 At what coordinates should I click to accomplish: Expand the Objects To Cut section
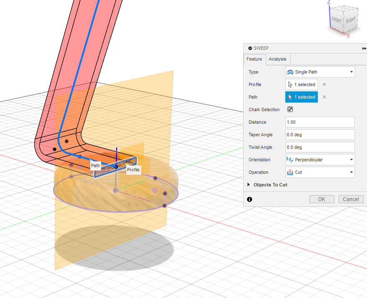coord(249,185)
